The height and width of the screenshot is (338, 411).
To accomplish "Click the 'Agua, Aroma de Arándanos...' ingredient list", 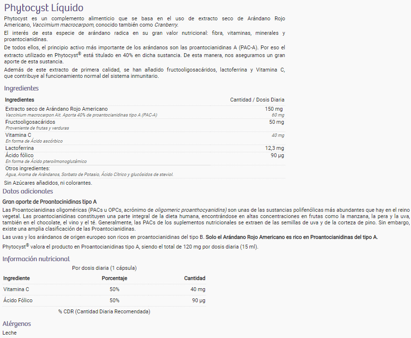I will [89, 175].
